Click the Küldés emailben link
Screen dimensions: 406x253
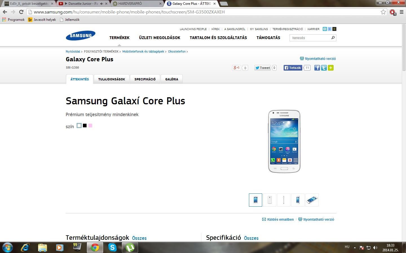[x=278, y=220]
